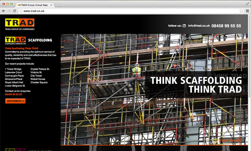Image resolution: width=251 pixels, height=151 pixels.
Task: Toggle fullscreen with the window corner arrows
Action: (247, 4)
